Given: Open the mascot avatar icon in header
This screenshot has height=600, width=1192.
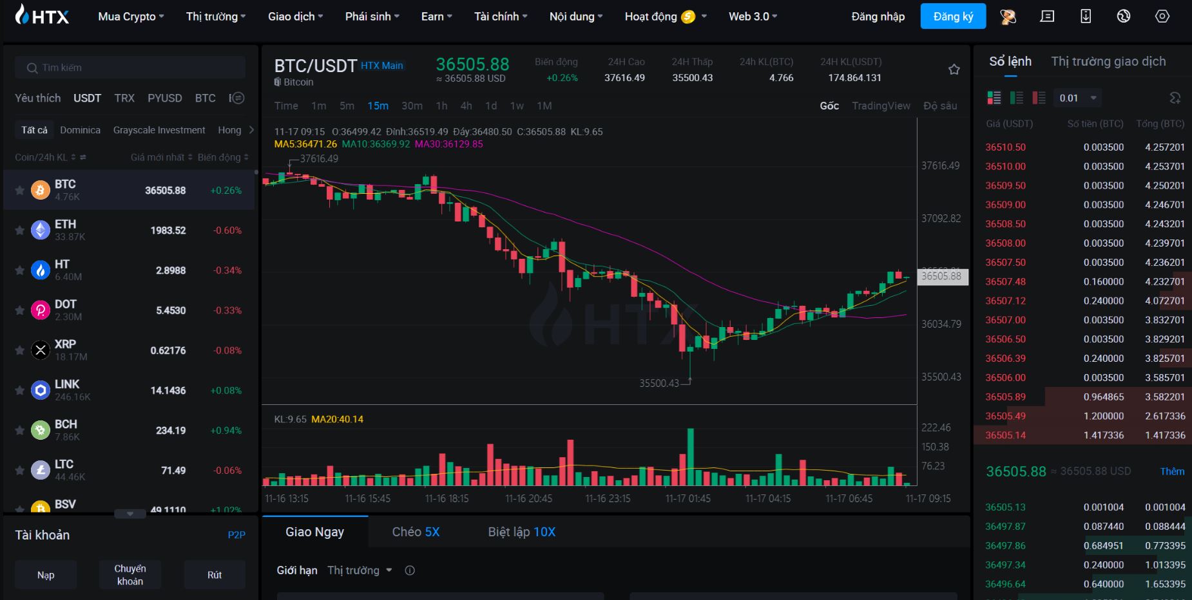Looking at the screenshot, I should coord(1008,16).
